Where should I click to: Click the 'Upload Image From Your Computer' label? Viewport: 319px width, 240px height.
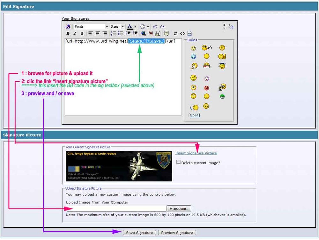[97, 202]
